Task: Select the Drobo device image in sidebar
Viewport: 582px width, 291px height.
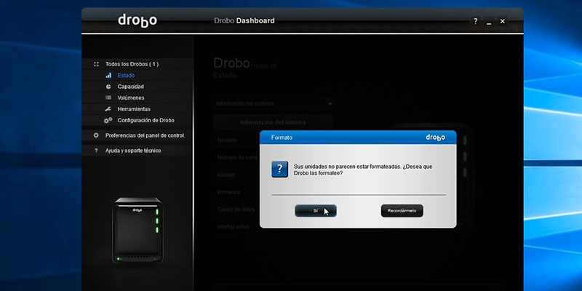Action: 137,230
